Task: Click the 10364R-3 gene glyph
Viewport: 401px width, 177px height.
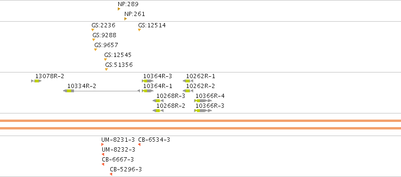Action: (148, 81)
